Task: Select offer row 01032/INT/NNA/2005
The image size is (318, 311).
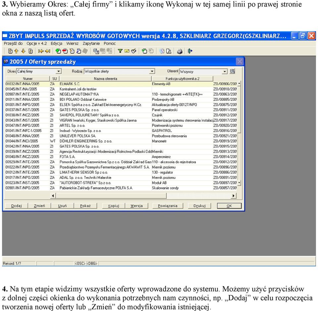Action: click(121, 84)
